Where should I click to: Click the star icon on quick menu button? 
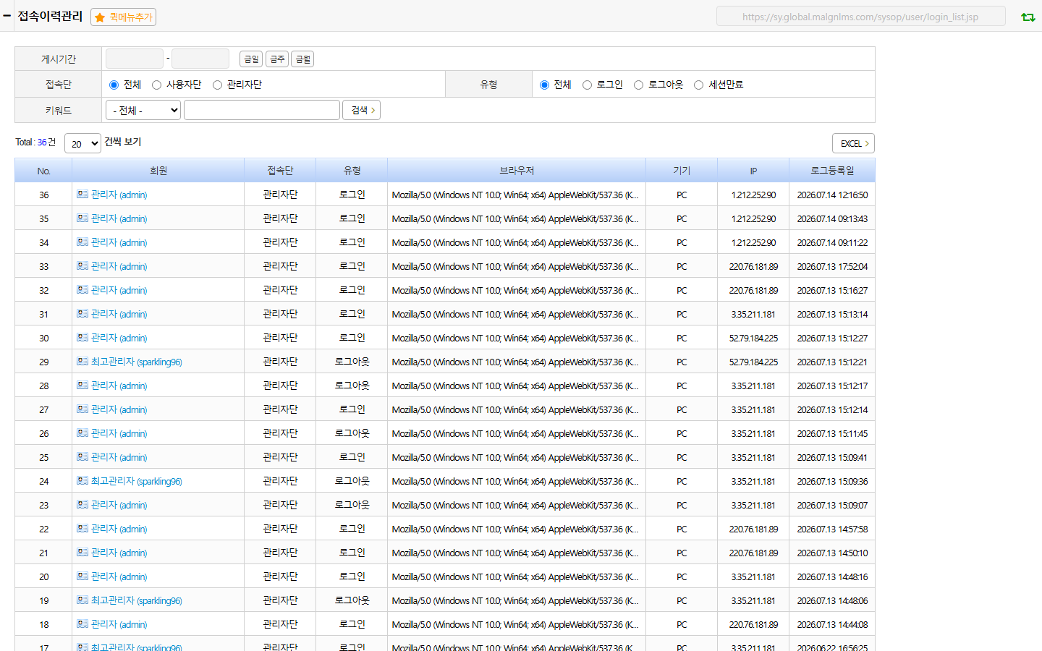(x=100, y=17)
